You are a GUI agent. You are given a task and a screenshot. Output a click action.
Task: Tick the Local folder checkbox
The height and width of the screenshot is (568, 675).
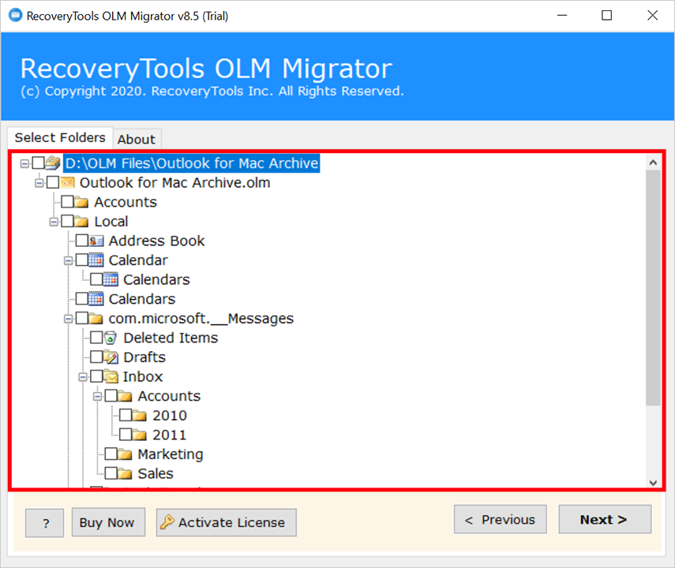[x=68, y=222]
